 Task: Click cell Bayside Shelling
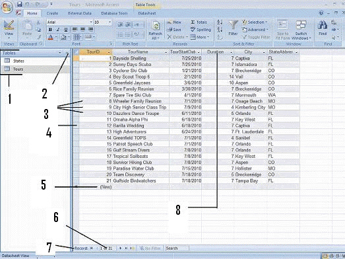[141, 58]
